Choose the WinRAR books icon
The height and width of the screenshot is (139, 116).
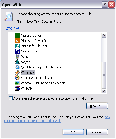(x=17, y=88)
